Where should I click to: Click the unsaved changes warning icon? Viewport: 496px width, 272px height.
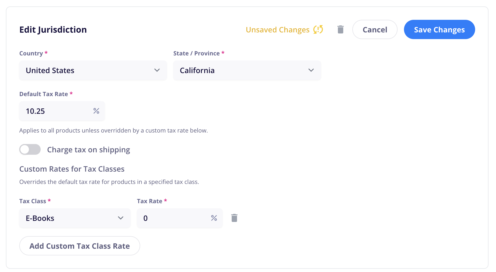(318, 29)
